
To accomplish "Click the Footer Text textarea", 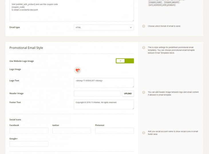I will coord(104,105).
